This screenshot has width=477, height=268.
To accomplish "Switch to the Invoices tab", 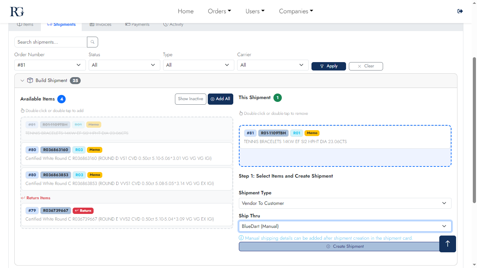I will point(101,24).
